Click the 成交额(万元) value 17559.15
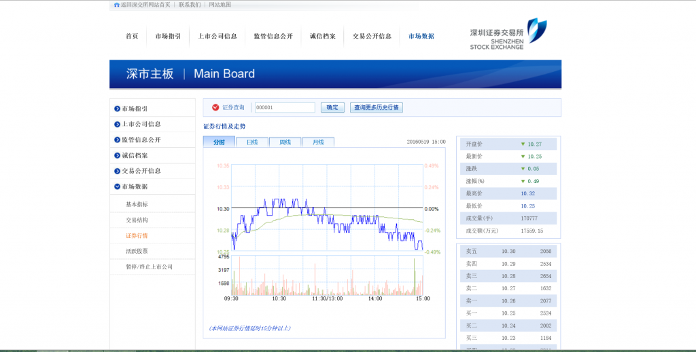696x352 pixels. [x=532, y=231]
